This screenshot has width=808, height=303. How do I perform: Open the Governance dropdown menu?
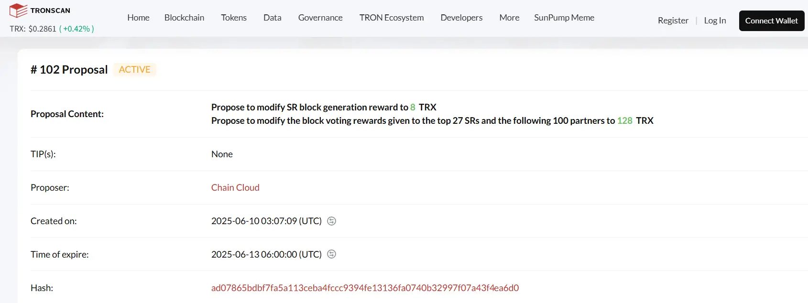click(x=320, y=18)
